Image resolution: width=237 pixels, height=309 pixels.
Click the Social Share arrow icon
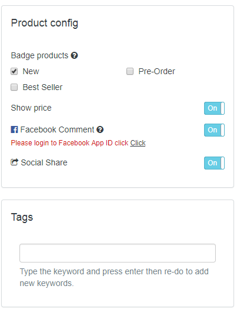pyautogui.click(x=14, y=162)
